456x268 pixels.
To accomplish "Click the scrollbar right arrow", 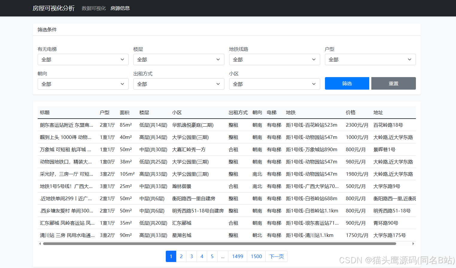I will [x=413, y=244].
